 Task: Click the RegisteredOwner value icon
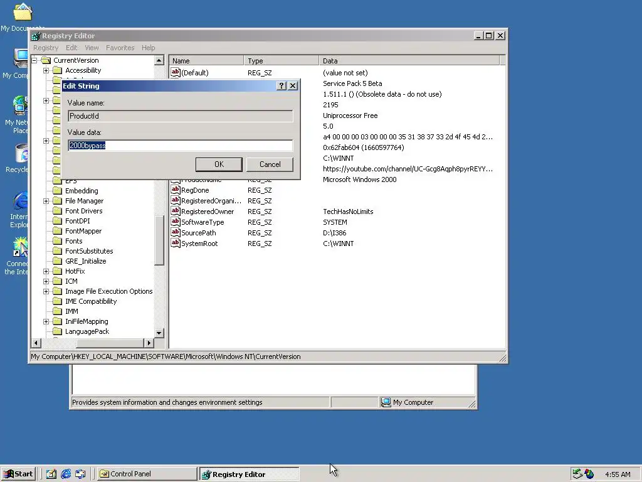tap(176, 211)
